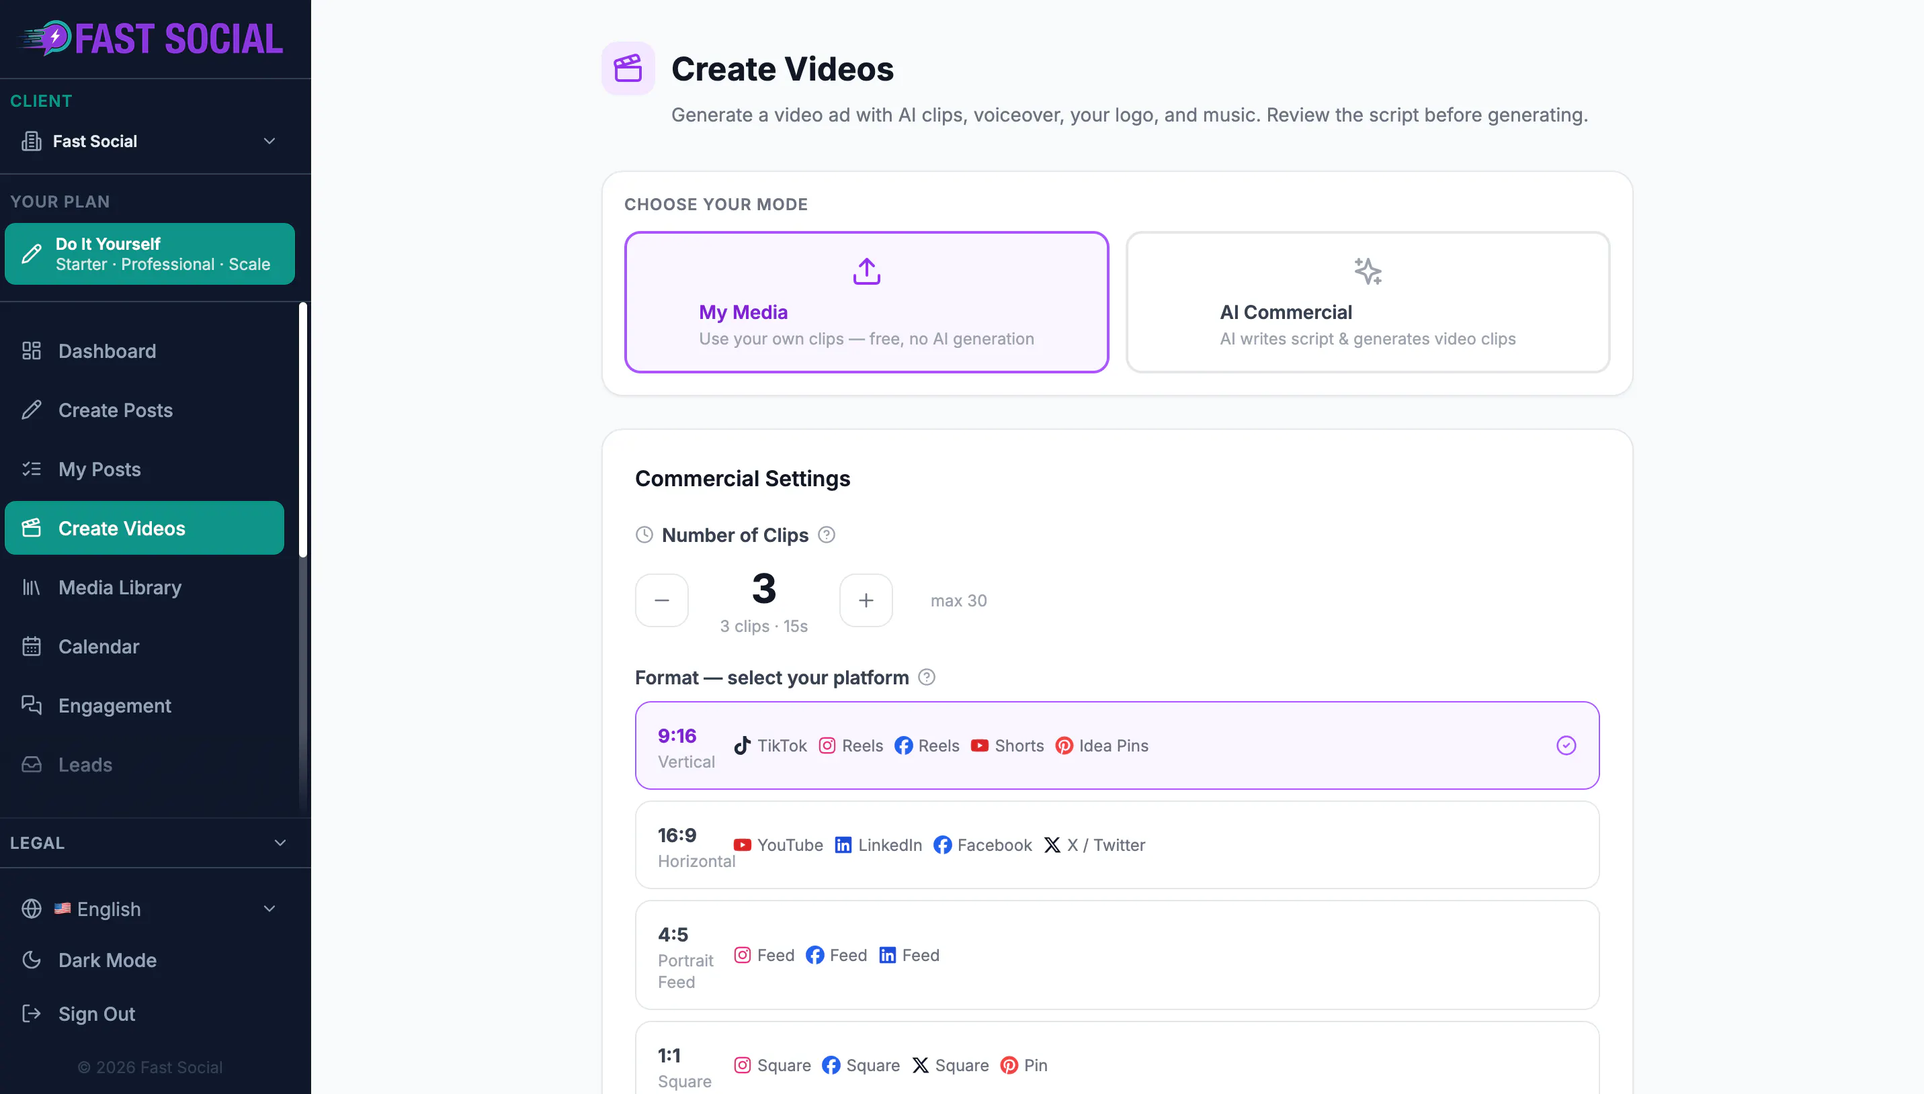Click the Create Posts pencil icon
The image size is (1924, 1094).
click(x=32, y=410)
